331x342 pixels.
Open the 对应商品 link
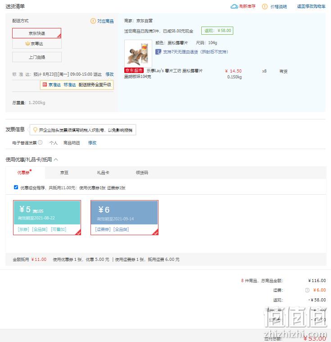(105, 21)
